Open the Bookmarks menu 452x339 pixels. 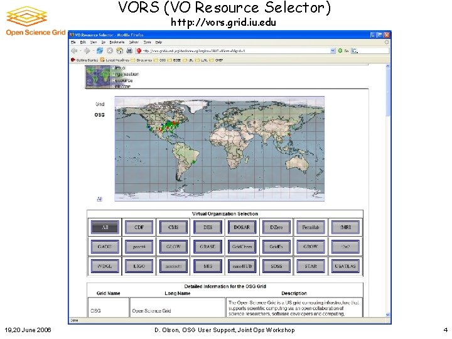click(117, 42)
